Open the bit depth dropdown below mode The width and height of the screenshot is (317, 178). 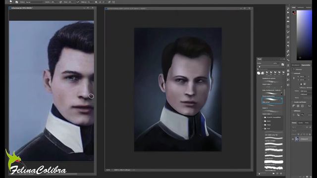pos(306,94)
